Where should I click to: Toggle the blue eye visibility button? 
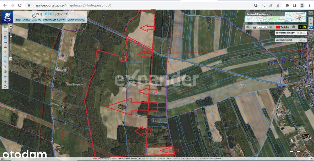point(311,27)
